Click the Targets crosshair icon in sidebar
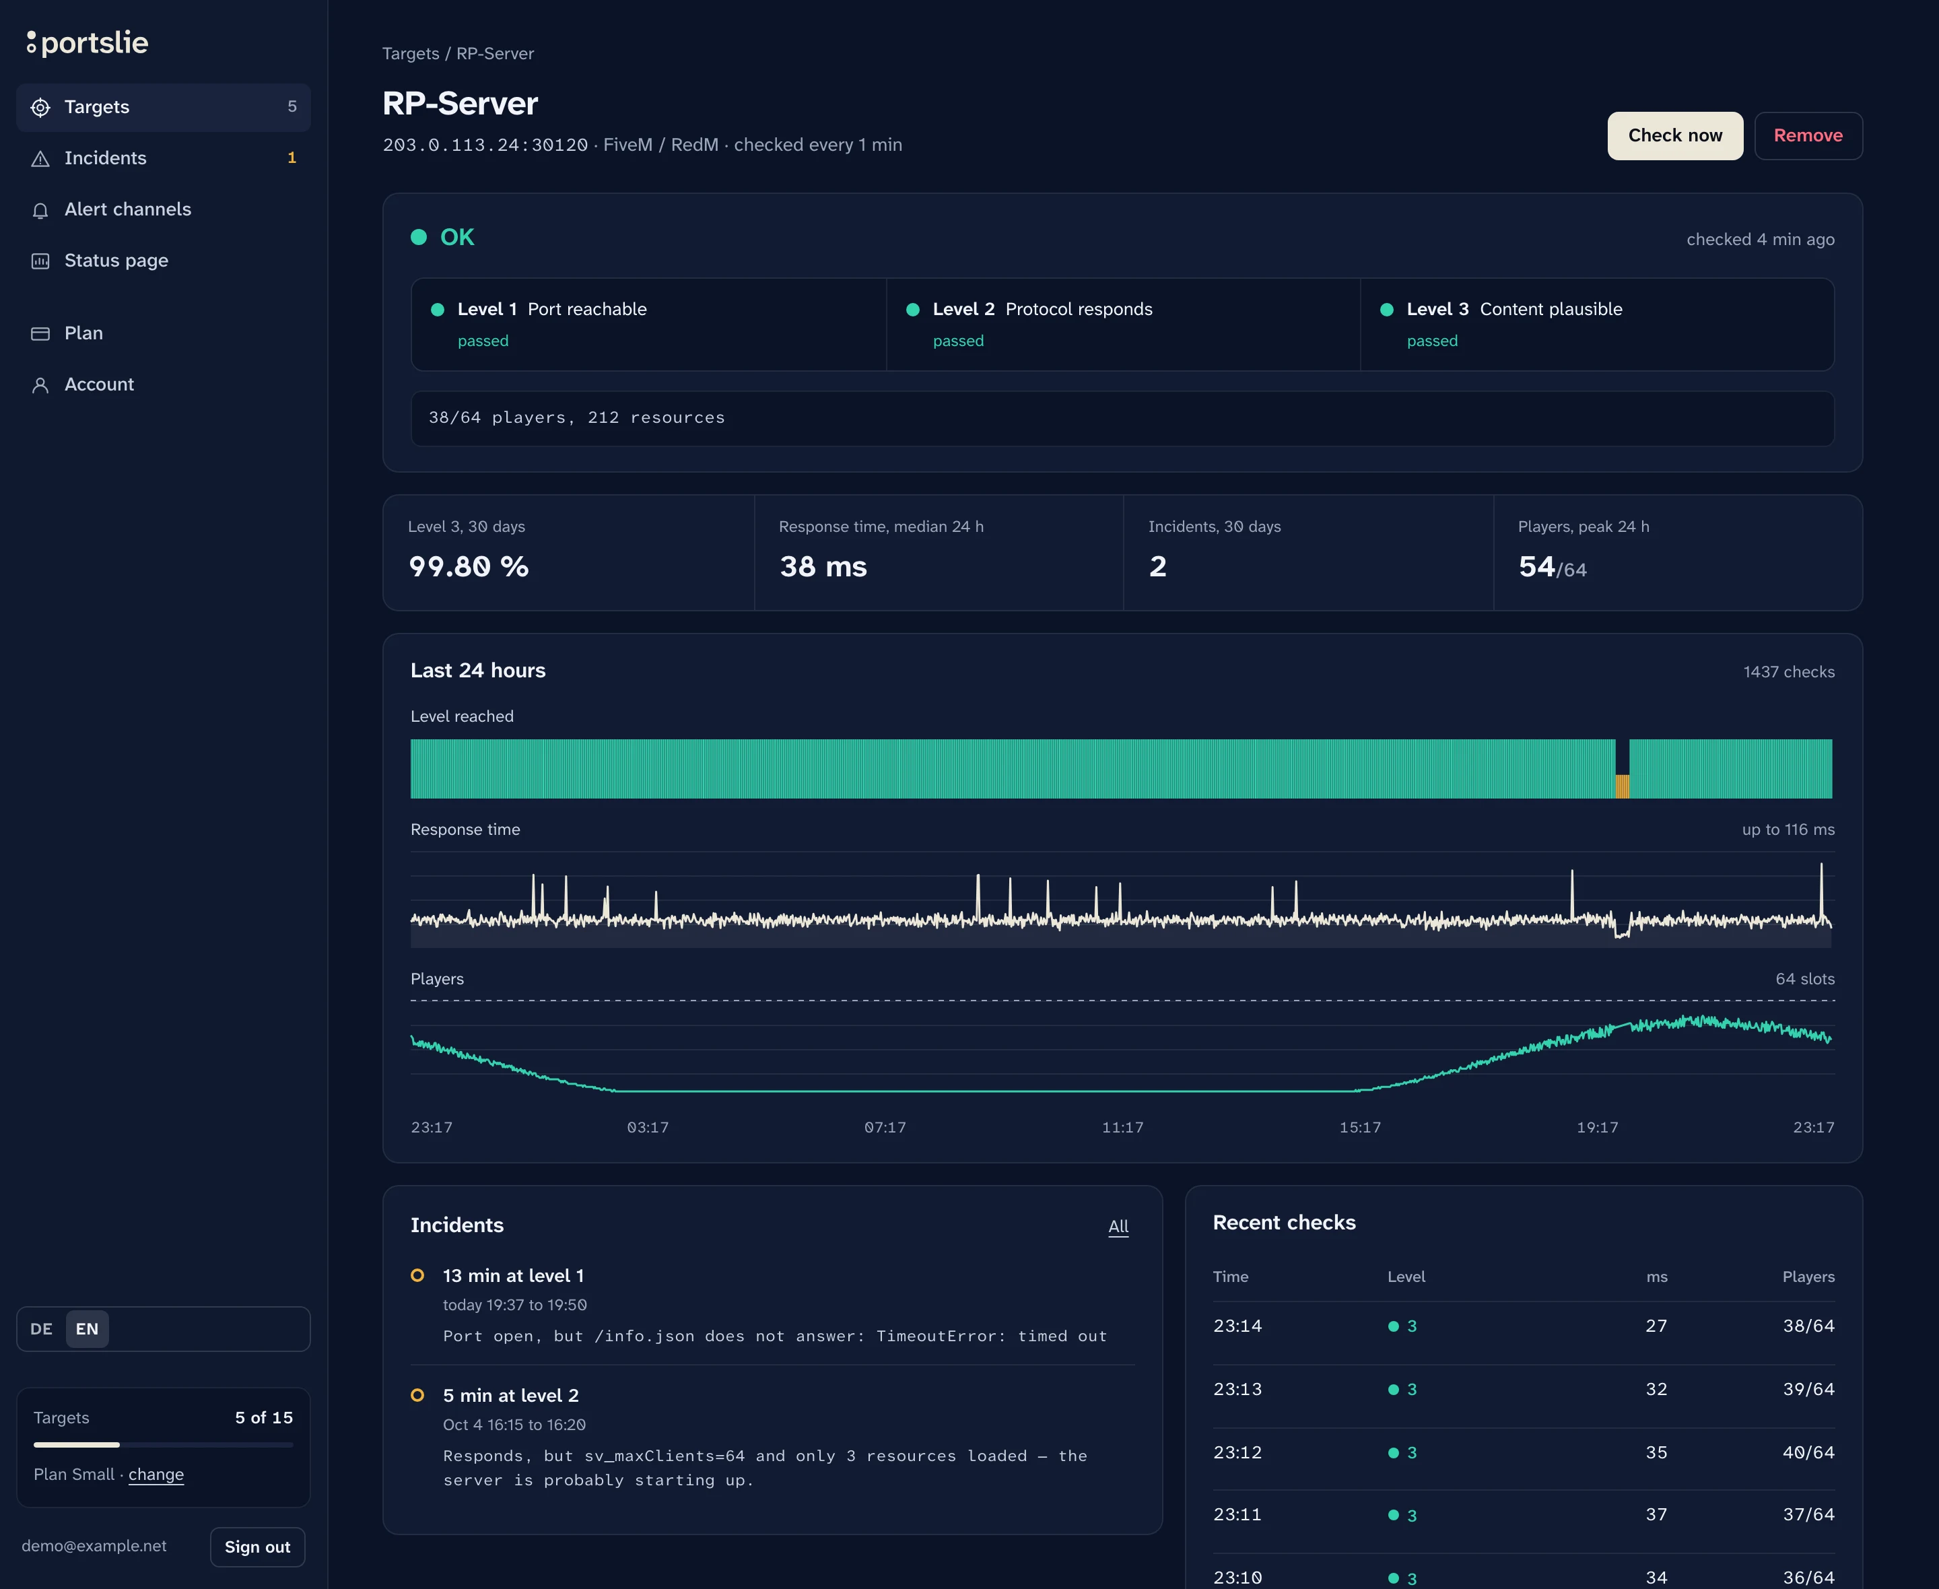Viewport: 1939px width, 1589px height. (x=40, y=107)
